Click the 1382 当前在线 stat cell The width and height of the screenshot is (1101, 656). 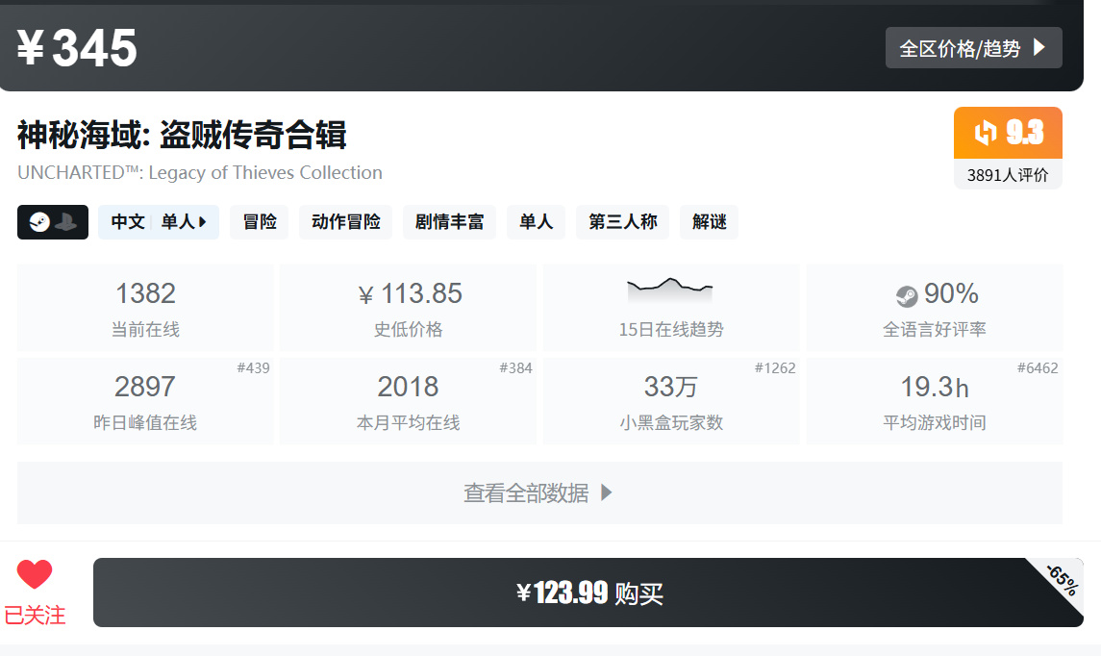(x=145, y=308)
